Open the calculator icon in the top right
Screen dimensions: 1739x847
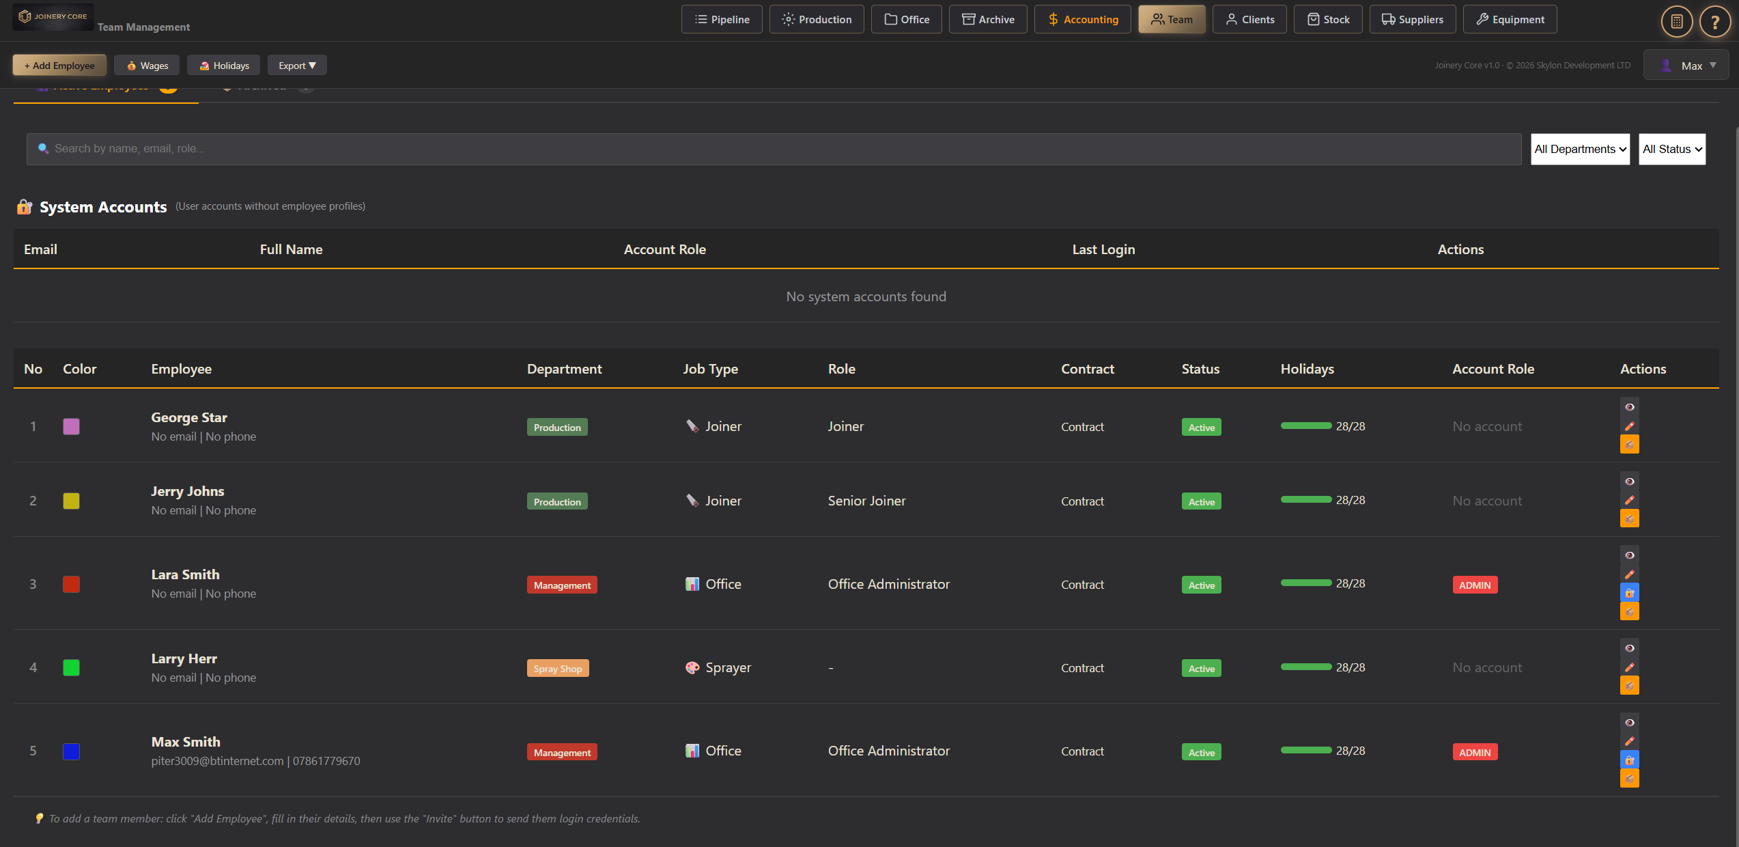[x=1676, y=22]
